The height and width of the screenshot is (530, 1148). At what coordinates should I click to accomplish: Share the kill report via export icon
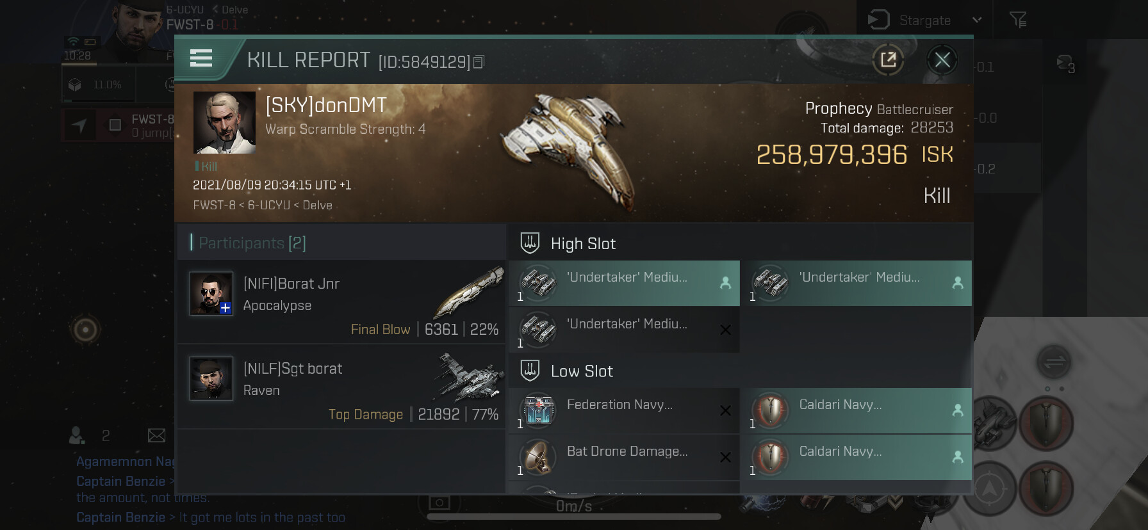click(888, 60)
